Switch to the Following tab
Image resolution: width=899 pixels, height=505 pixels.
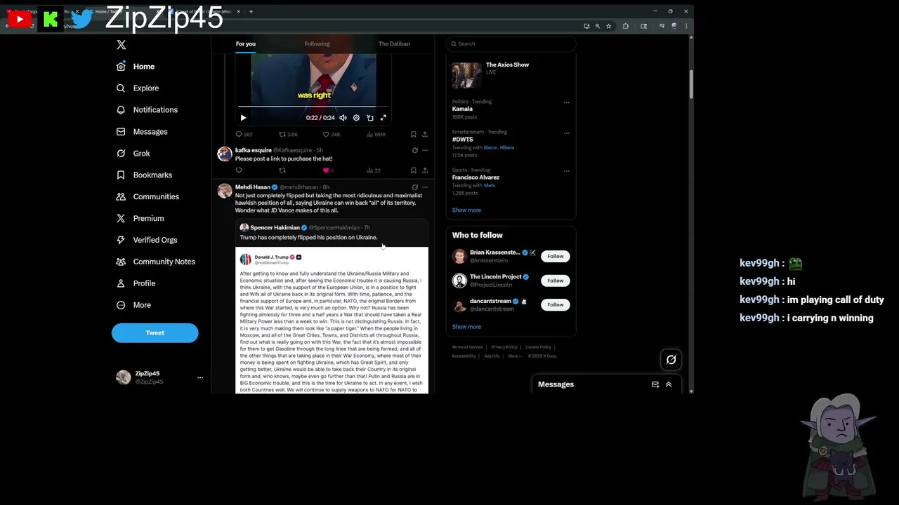coord(317,44)
